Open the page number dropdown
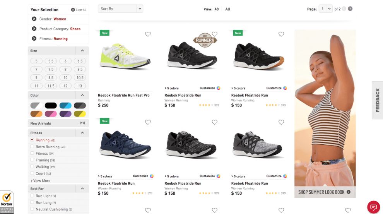The width and height of the screenshot is (383, 214). pos(326,9)
